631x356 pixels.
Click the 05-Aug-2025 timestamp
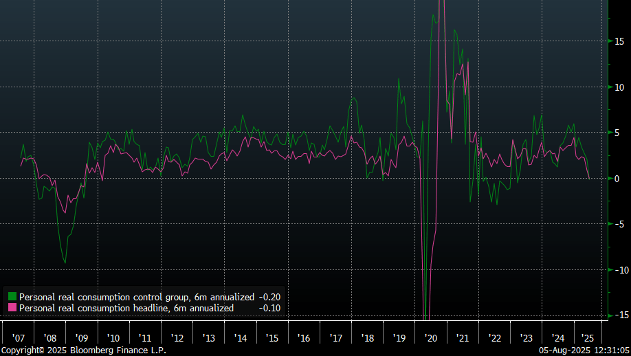564,350
